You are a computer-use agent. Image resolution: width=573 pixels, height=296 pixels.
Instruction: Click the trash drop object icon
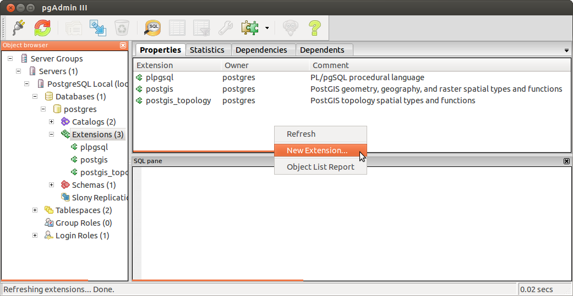point(121,27)
